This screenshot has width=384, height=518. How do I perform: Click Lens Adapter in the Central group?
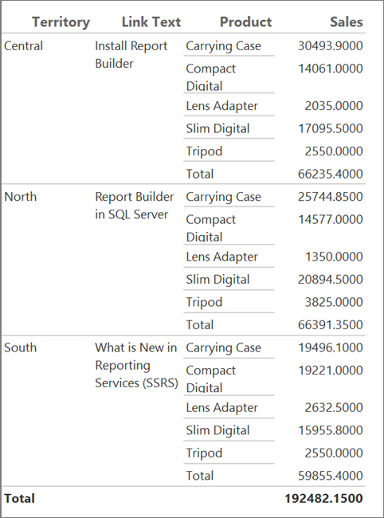tap(222, 106)
